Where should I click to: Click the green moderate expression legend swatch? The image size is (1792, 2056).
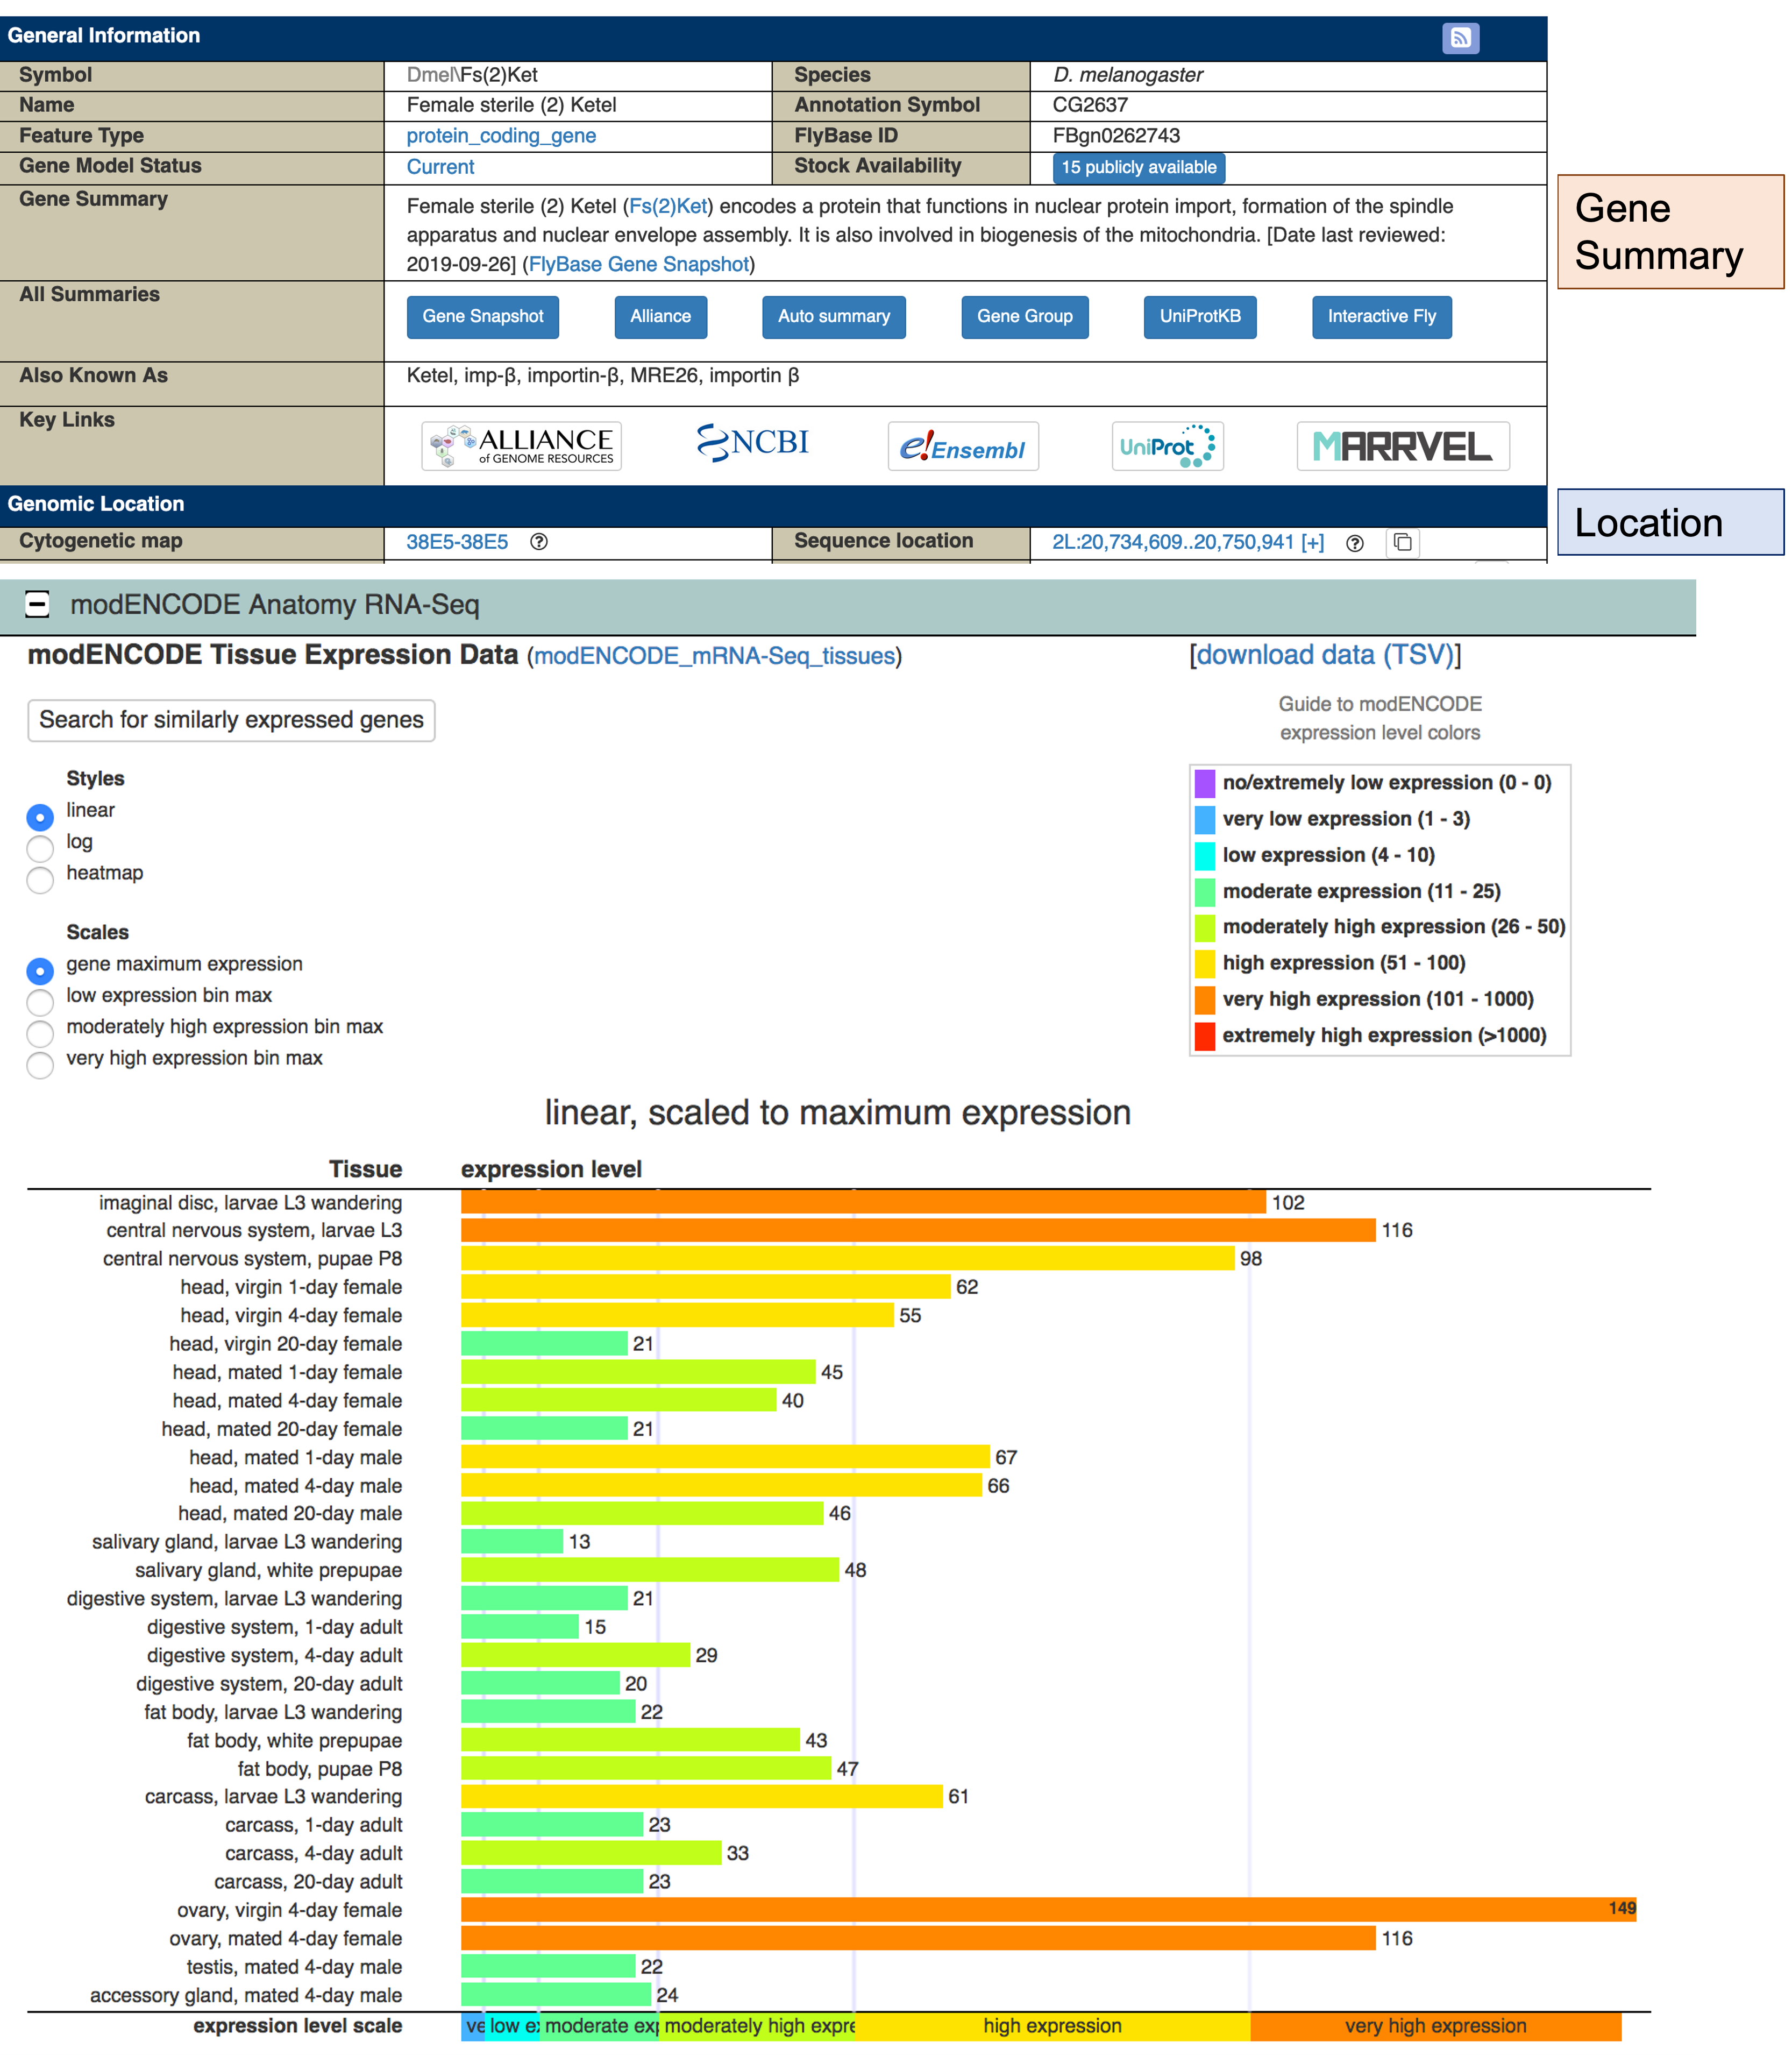(1205, 891)
